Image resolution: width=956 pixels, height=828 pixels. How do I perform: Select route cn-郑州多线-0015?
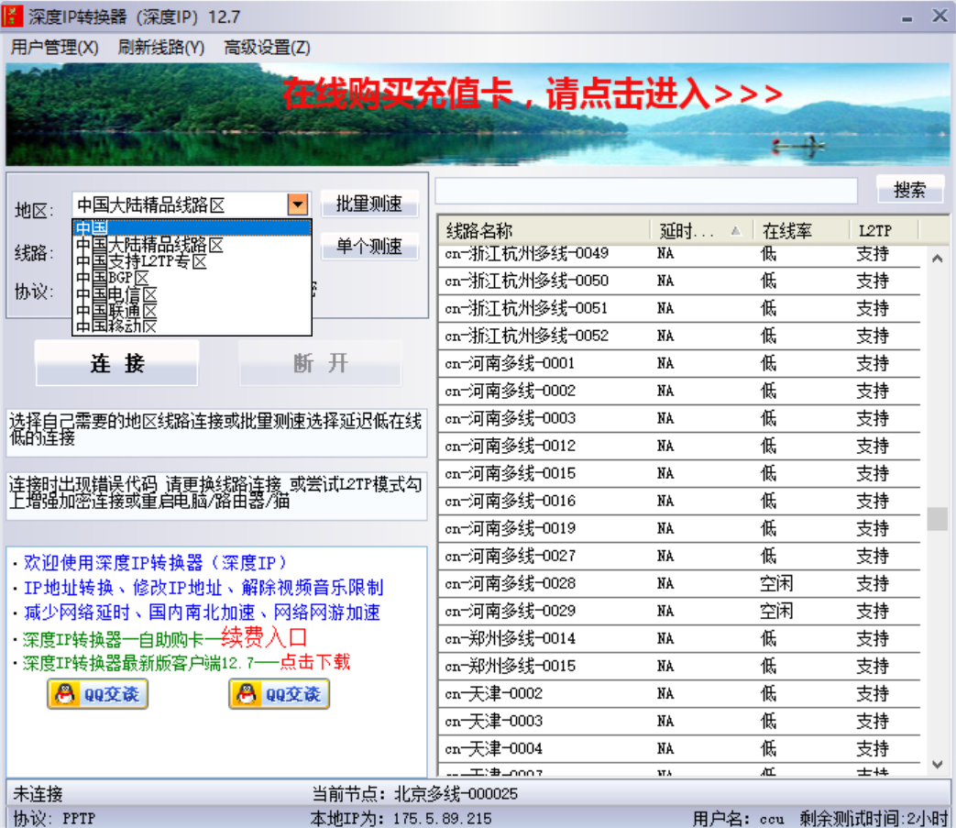679,666
